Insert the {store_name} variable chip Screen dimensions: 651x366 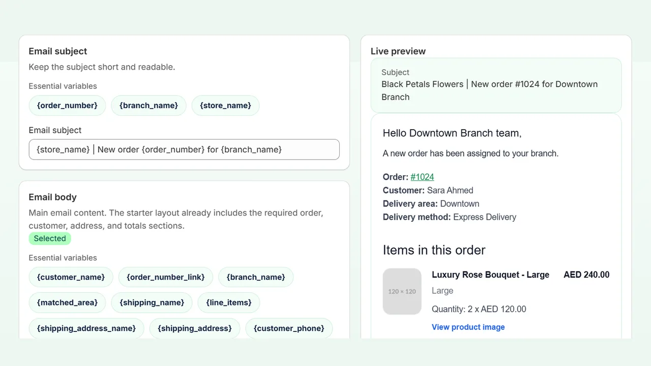(225, 105)
